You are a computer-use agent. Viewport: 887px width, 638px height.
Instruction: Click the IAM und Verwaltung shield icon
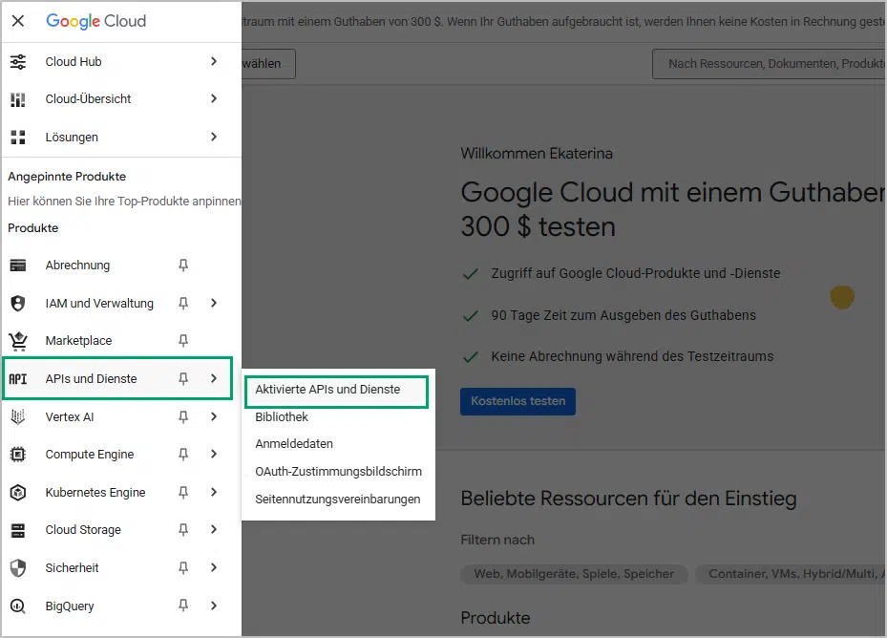point(18,304)
